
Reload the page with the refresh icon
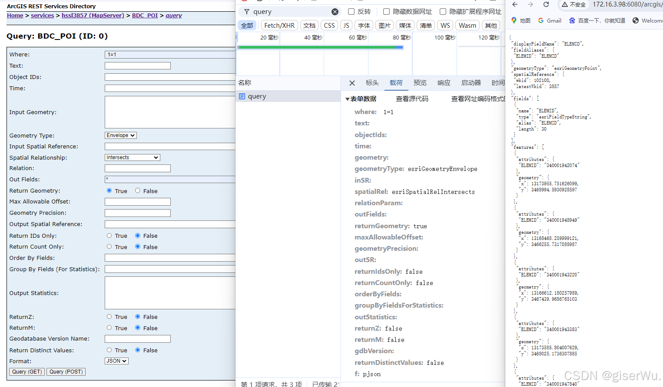tap(546, 4)
